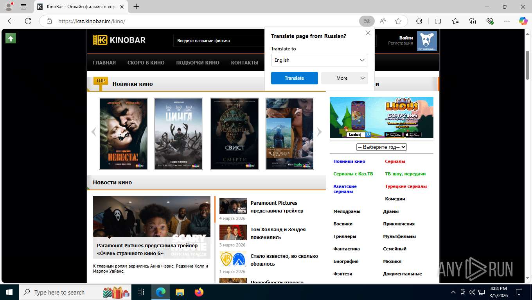Open the Windows Start menu
Image resolution: width=532 pixels, height=300 pixels.
point(9,292)
